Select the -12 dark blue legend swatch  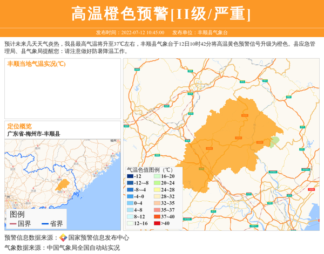[x=131, y=176]
